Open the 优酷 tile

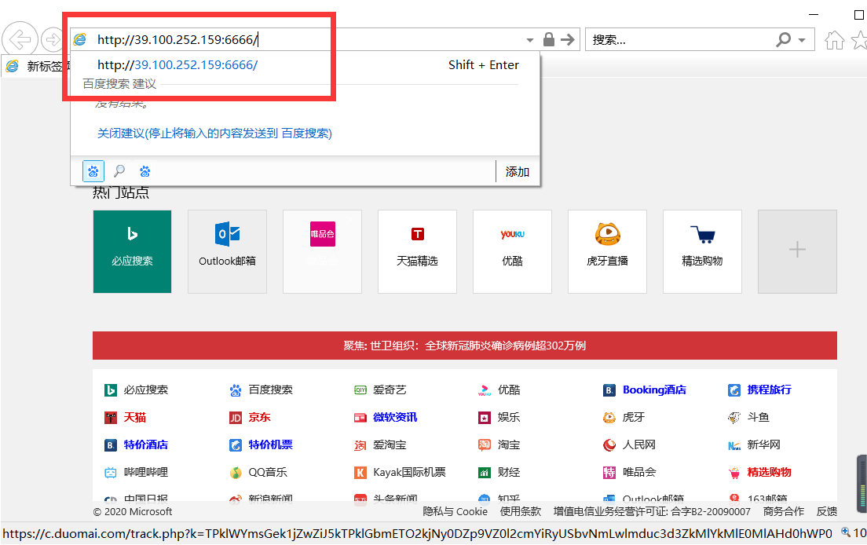513,251
